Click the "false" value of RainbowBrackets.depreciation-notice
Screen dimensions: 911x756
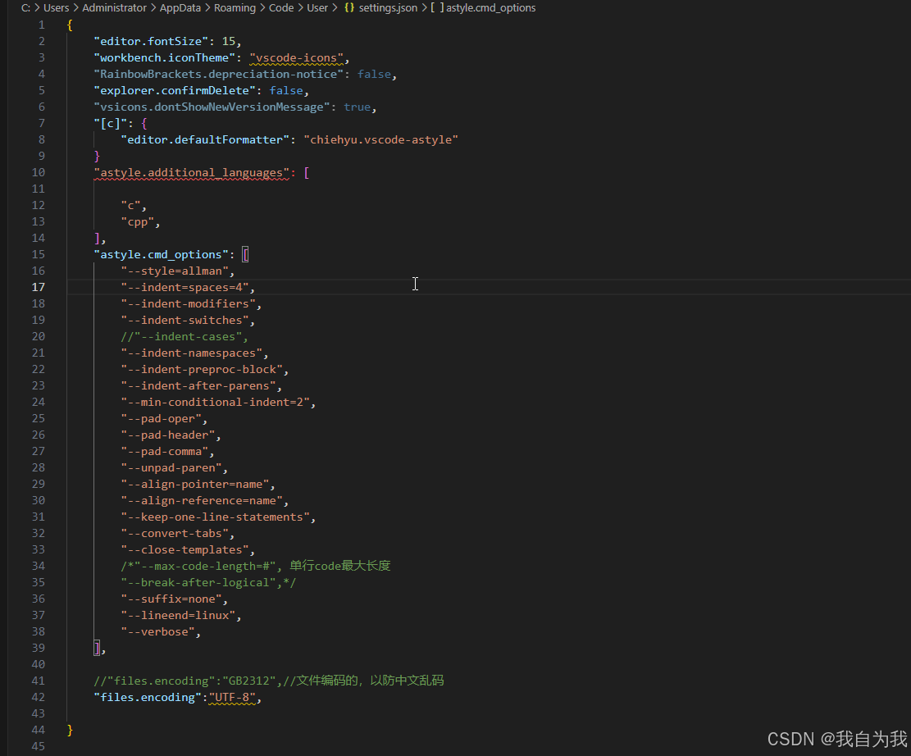click(374, 74)
